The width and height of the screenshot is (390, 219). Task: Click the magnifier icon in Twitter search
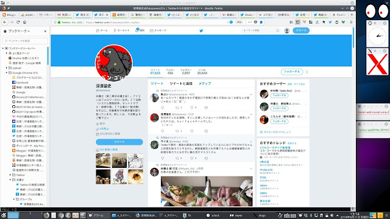click(277, 30)
